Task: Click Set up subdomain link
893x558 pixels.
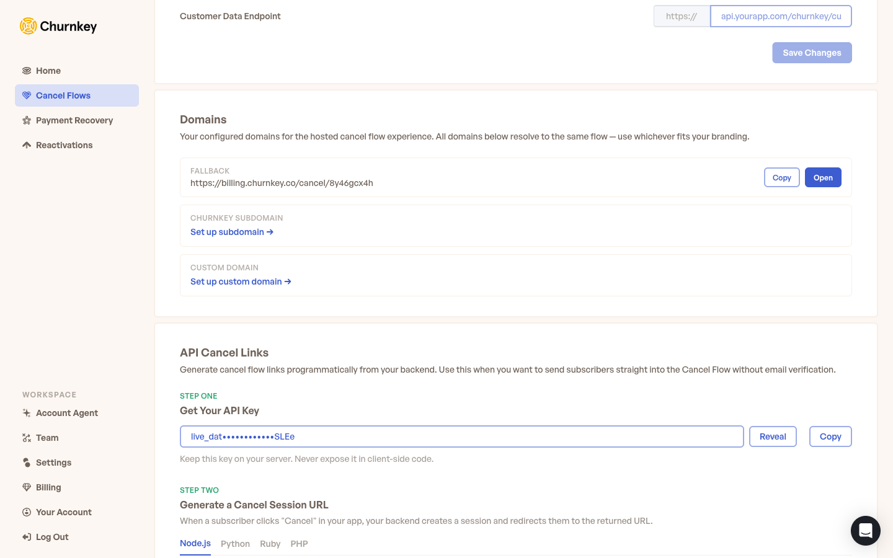Action: pyautogui.click(x=232, y=232)
